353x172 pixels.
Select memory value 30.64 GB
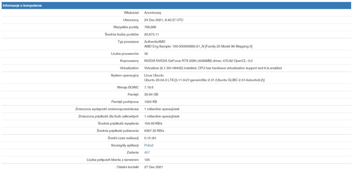151,95
